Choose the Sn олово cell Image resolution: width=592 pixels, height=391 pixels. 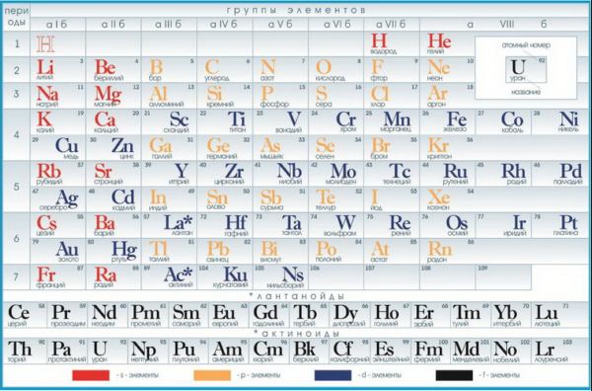pos(224,199)
